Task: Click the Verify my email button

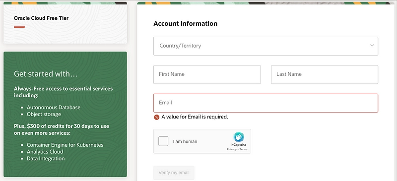Action: point(174,173)
